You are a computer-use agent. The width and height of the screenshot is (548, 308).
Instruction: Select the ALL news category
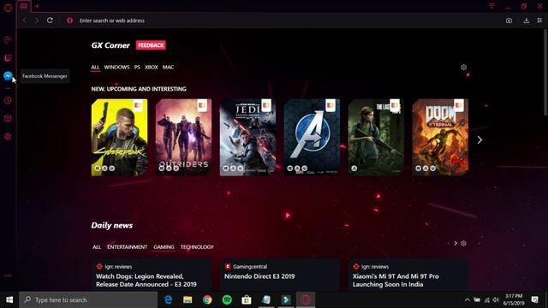(x=97, y=247)
